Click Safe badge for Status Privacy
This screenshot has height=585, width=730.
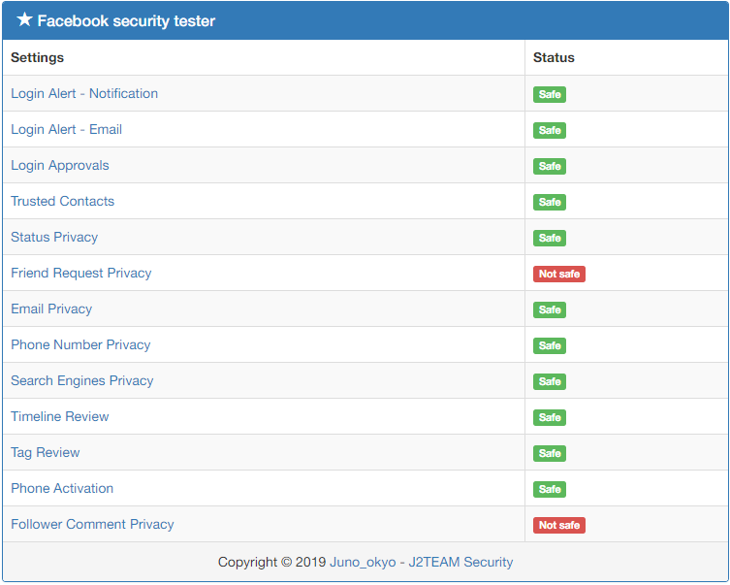(x=550, y=238)
